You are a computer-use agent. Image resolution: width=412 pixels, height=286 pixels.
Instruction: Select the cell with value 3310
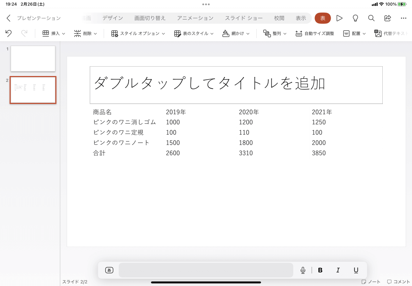click(246, 153)
